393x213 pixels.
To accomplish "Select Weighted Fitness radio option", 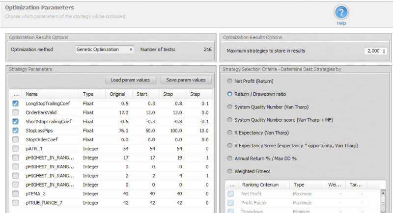I will (x=229, y=171).
